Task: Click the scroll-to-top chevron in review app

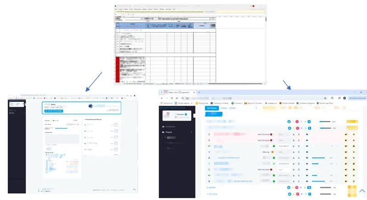Action: [362, 190]
